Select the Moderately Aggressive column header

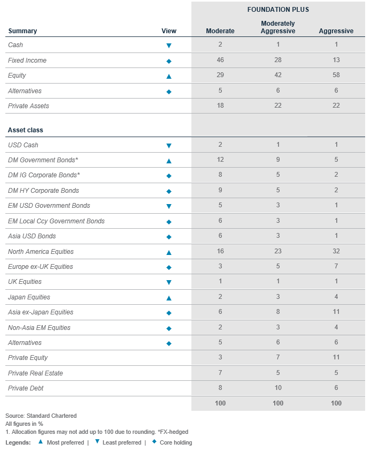278,27
